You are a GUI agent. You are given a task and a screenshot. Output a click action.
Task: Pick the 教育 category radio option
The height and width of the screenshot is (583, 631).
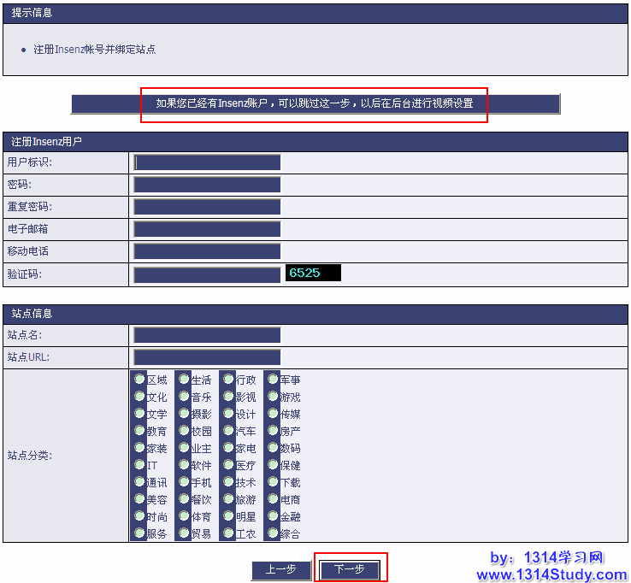(x=139, y=430)
